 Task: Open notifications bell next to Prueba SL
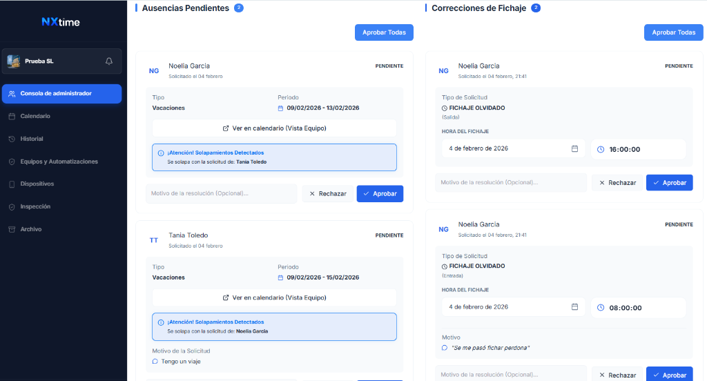(x=108, y=61)
